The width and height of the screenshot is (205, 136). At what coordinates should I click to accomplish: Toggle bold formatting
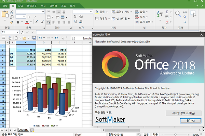pos(29,17)
